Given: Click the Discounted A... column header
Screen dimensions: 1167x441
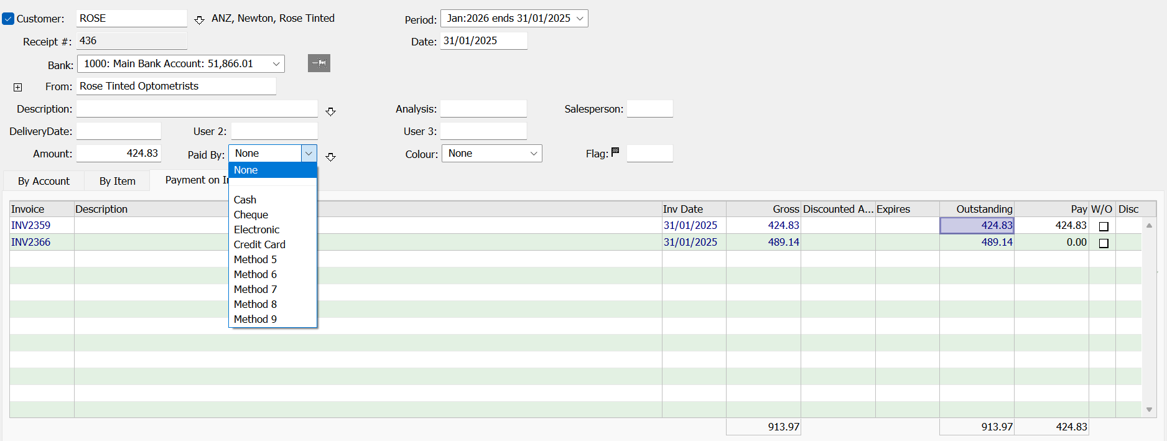Looking at the screenshot, I should [838, 209].
